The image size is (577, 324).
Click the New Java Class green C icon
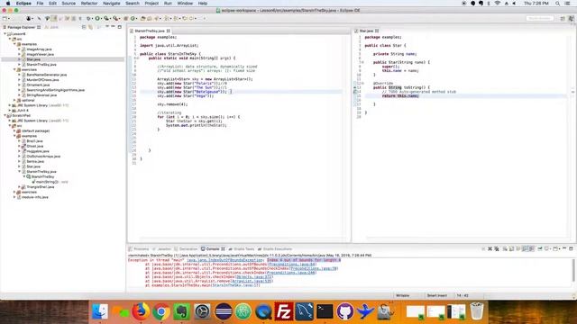tap(133, 18)
